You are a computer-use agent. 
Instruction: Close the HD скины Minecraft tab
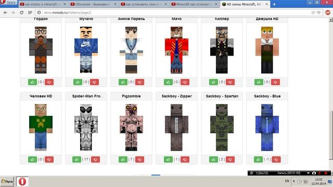pos(266,4)
